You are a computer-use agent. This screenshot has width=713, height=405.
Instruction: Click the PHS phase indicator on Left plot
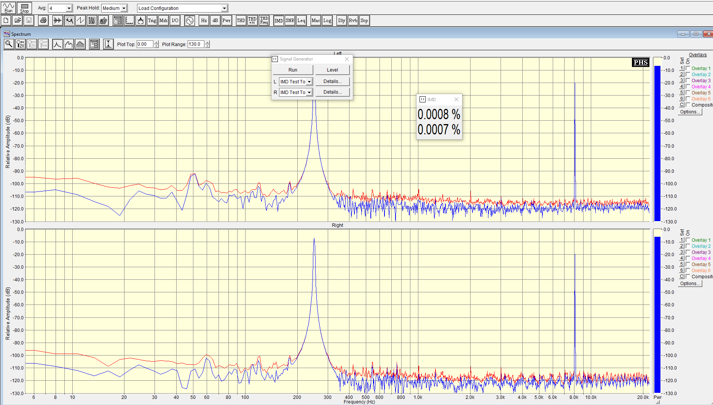tap(640, 62)
